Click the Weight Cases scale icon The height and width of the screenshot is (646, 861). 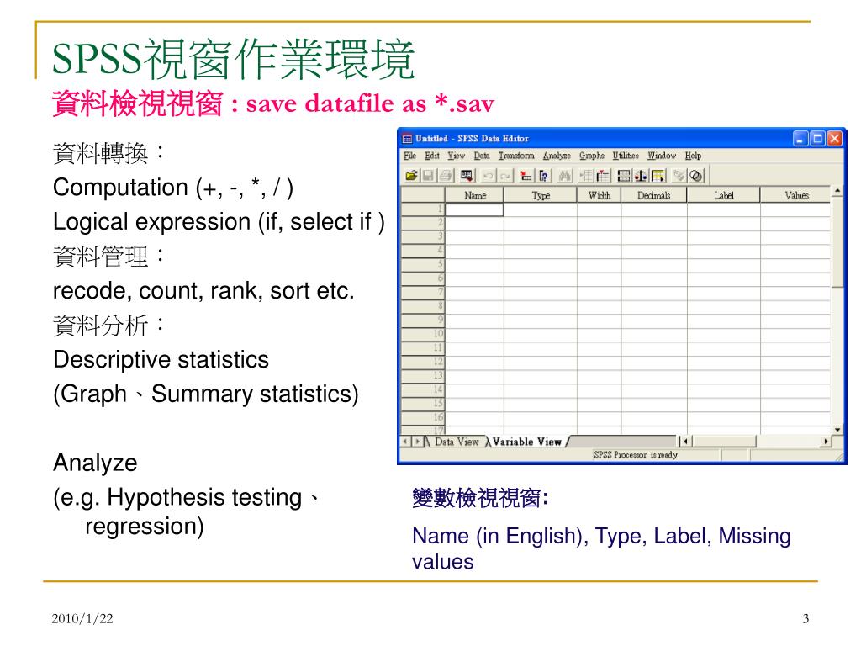click(x=642, y=176)
